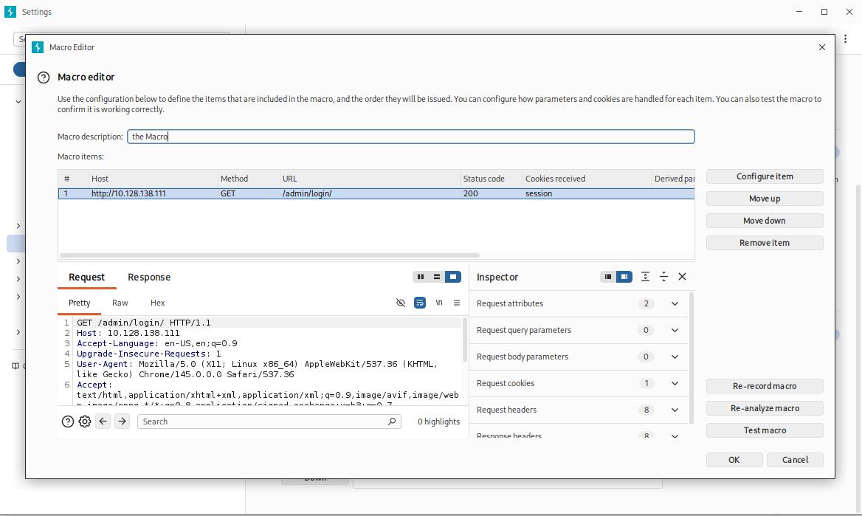Viewport: 862px width, 516px height.
Task: Open the message editor hamburger menu
Action: pyautogui.click(x=457, y=303)
